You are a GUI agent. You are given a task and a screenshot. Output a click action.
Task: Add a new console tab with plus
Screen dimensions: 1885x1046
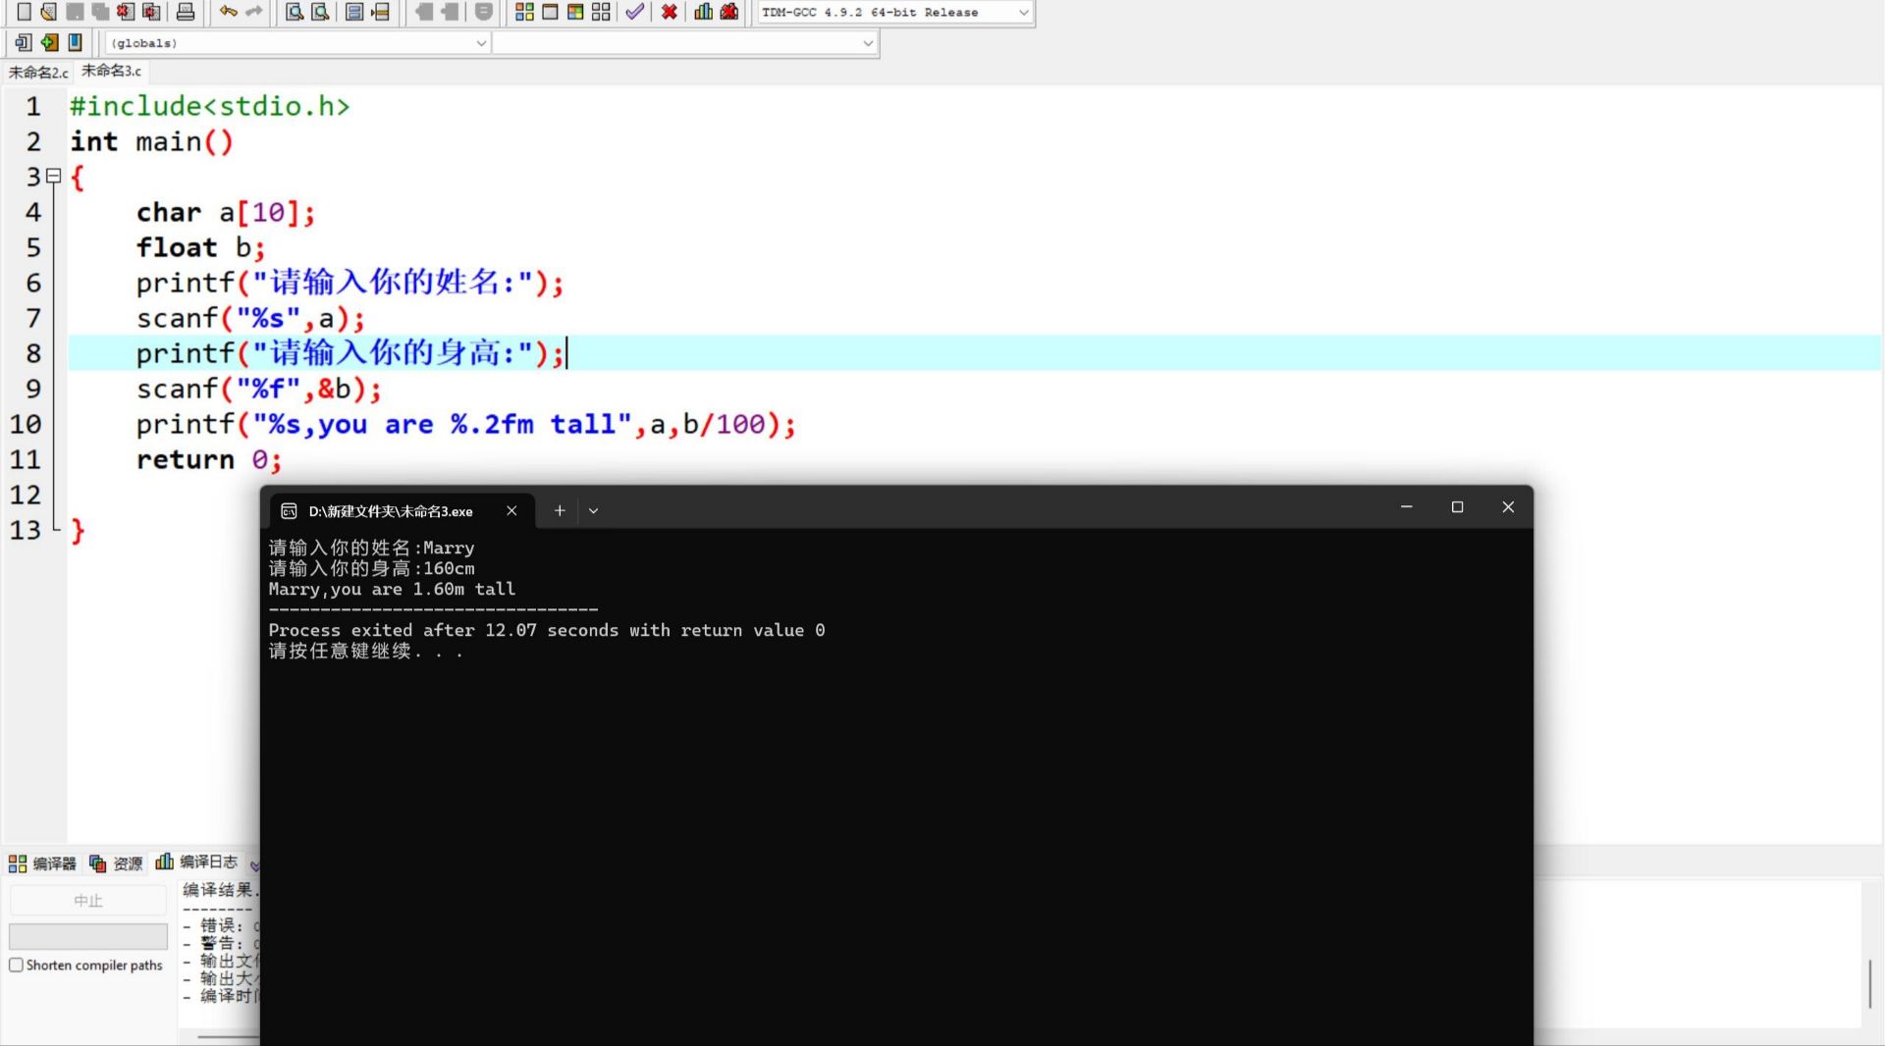coord(560,511)
